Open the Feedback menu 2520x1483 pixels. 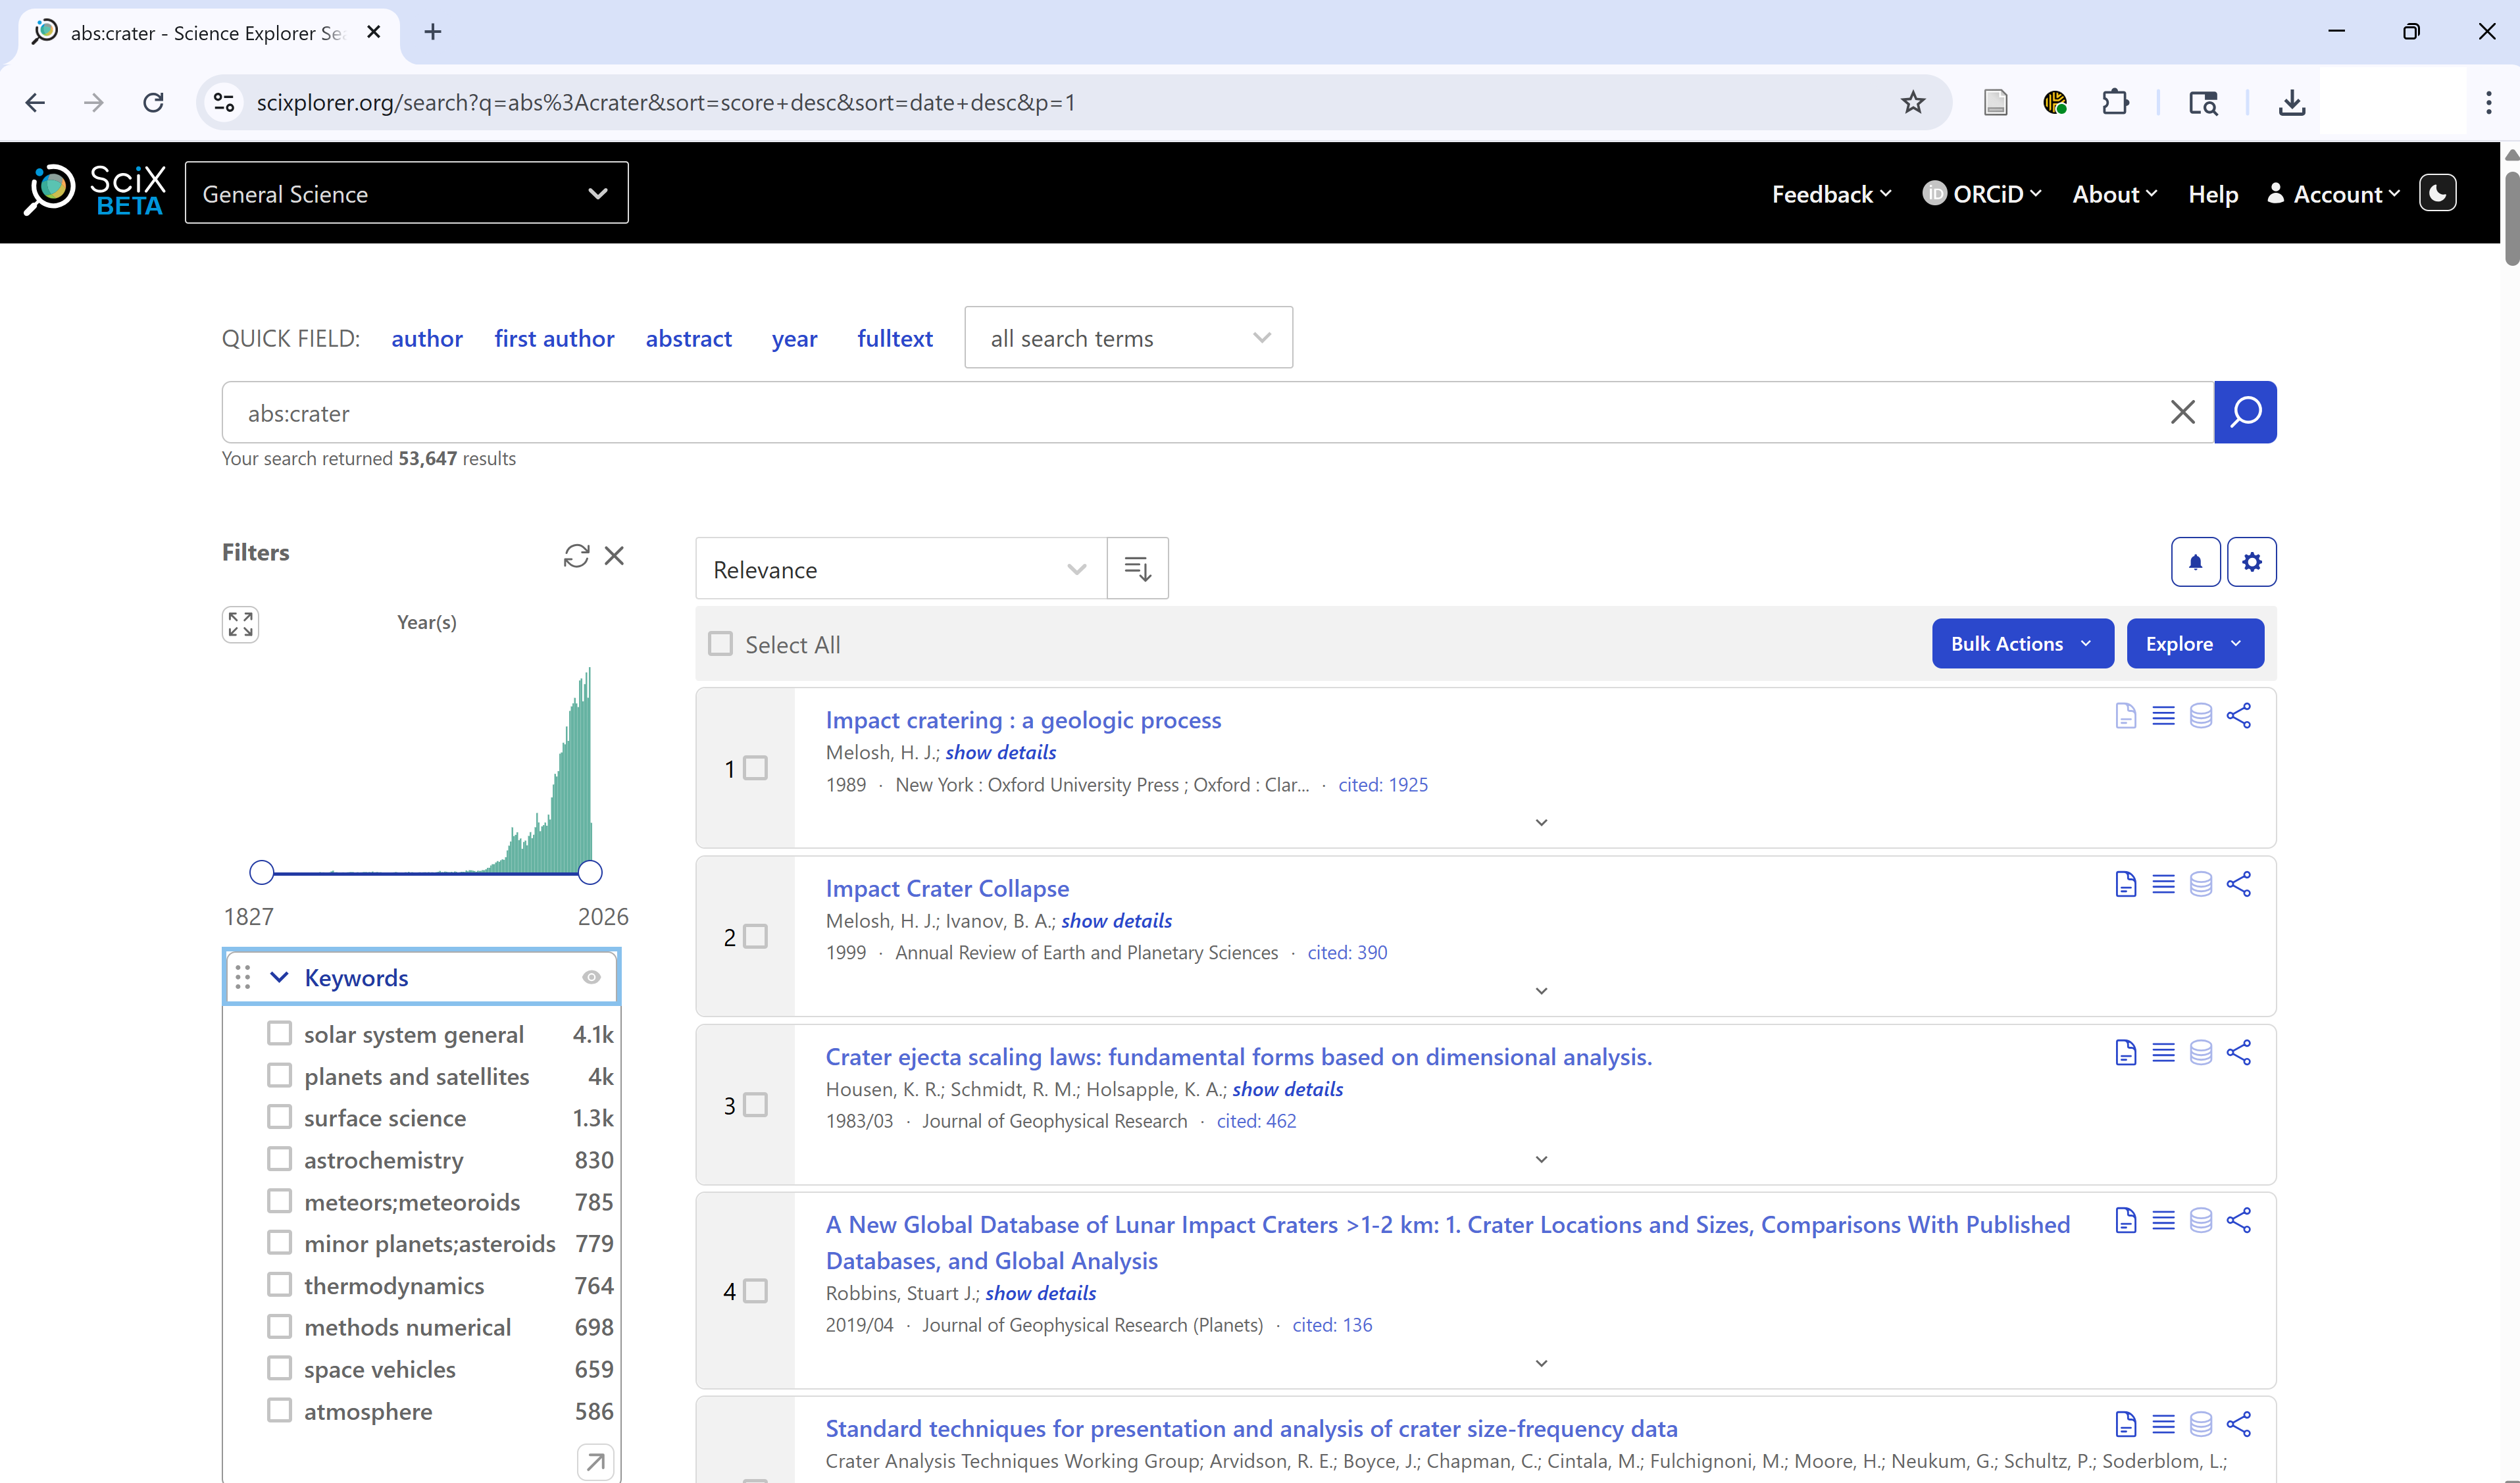click(x=1831, y=194)
